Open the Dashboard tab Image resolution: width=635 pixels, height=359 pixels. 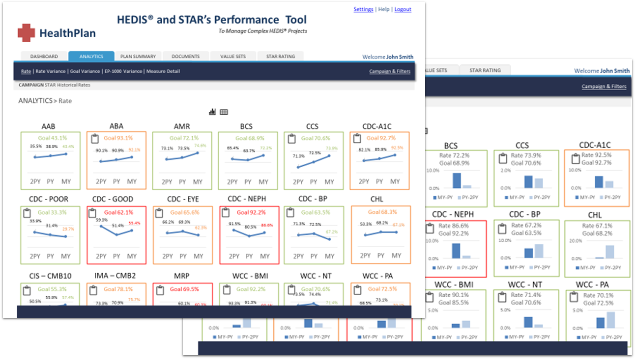(x=44, y=56)
